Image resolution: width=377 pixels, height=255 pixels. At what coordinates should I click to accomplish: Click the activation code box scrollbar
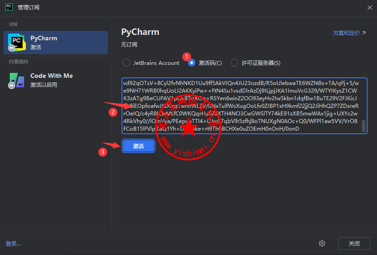(x=364, y=126)
